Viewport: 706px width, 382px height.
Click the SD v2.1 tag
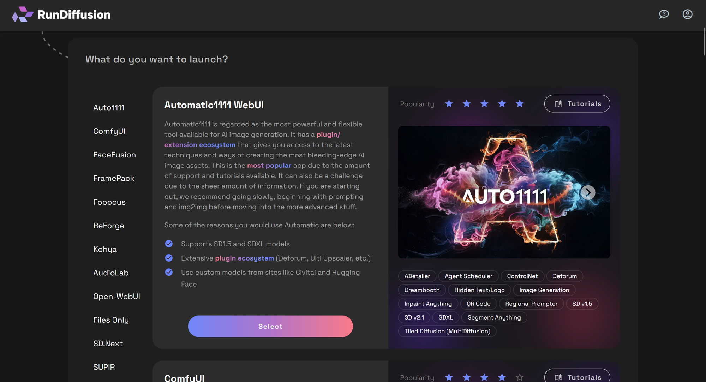click(414, 317)
